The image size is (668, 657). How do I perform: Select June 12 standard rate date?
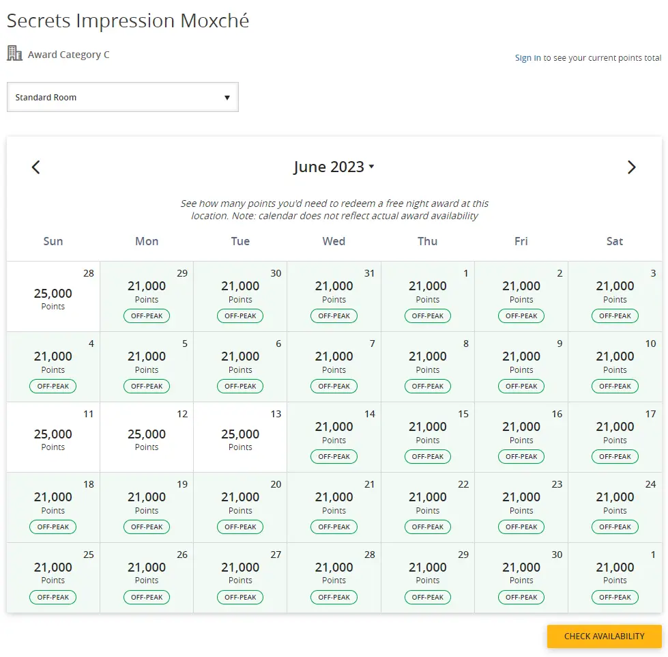(147, 437)
